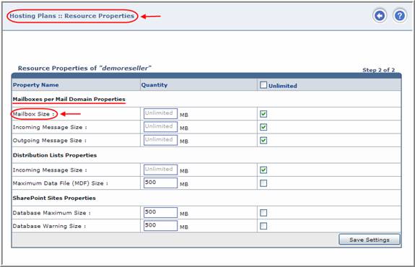
Task: Click the Property Name column header
Action: click(36, 85)
